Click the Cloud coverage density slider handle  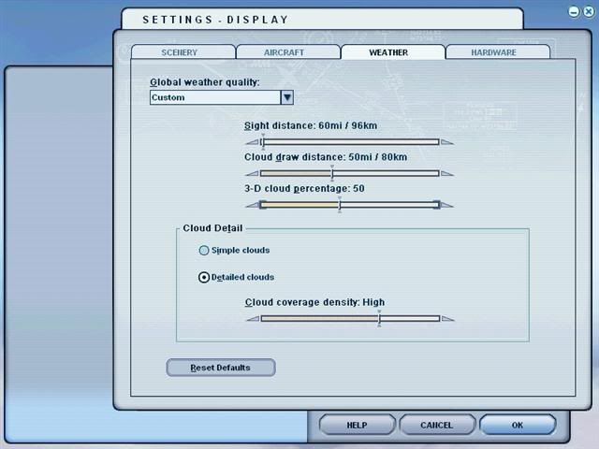pyautogui.click(x=379, y=318)
